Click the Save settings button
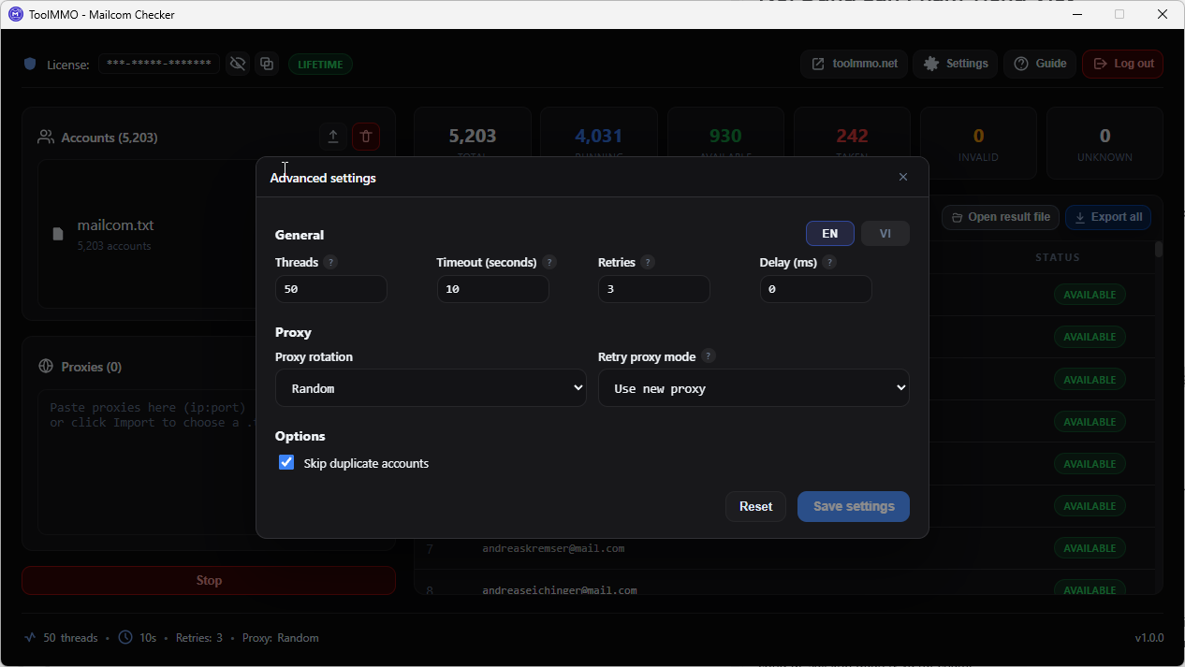This screenshot has height=667, width=1185. pyautogui.click(x=854, y=506)
